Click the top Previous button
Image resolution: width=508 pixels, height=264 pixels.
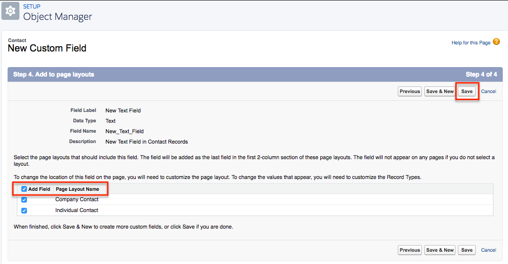pyautogui.click(x=410, y=92)
